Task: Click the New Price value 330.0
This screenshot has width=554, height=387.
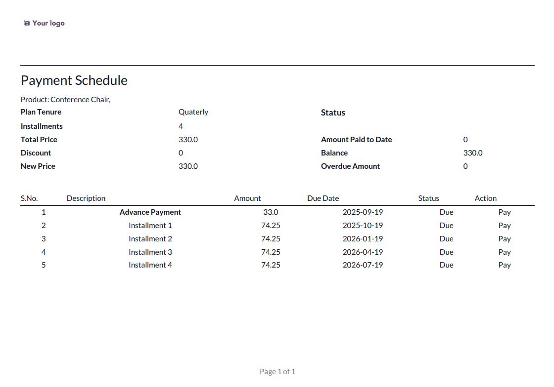Action: coord(188,166)
